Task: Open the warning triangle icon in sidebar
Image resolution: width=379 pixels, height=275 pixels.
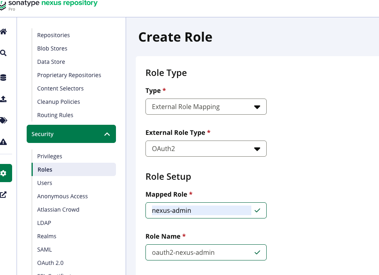Action: [3, 142]
